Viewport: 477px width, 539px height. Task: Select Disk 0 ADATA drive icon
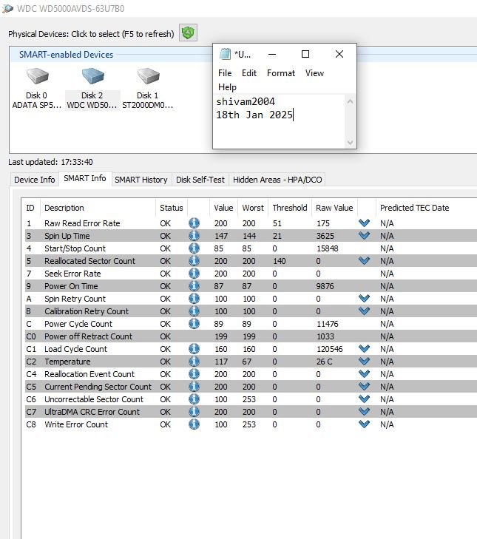click(x=37, y=78)
